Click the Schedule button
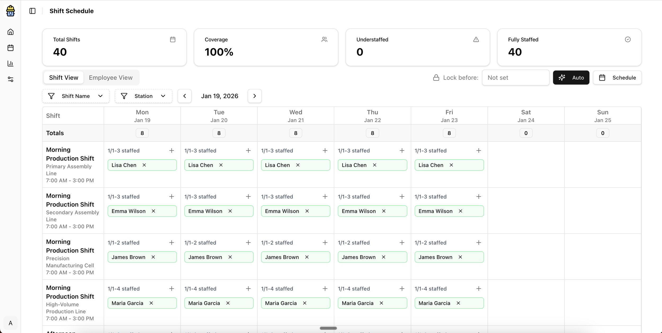Image resolution: width=662 pixels, height=333 pixels. (x=618, y=77)
